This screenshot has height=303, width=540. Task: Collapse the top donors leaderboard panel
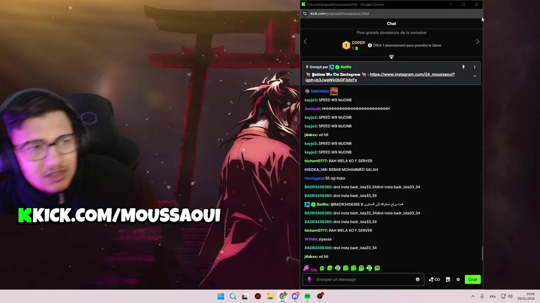391,57
